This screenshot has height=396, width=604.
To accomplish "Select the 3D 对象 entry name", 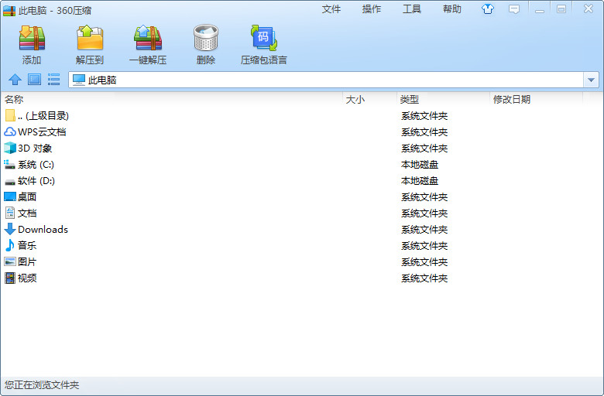I will pos(35,148).
